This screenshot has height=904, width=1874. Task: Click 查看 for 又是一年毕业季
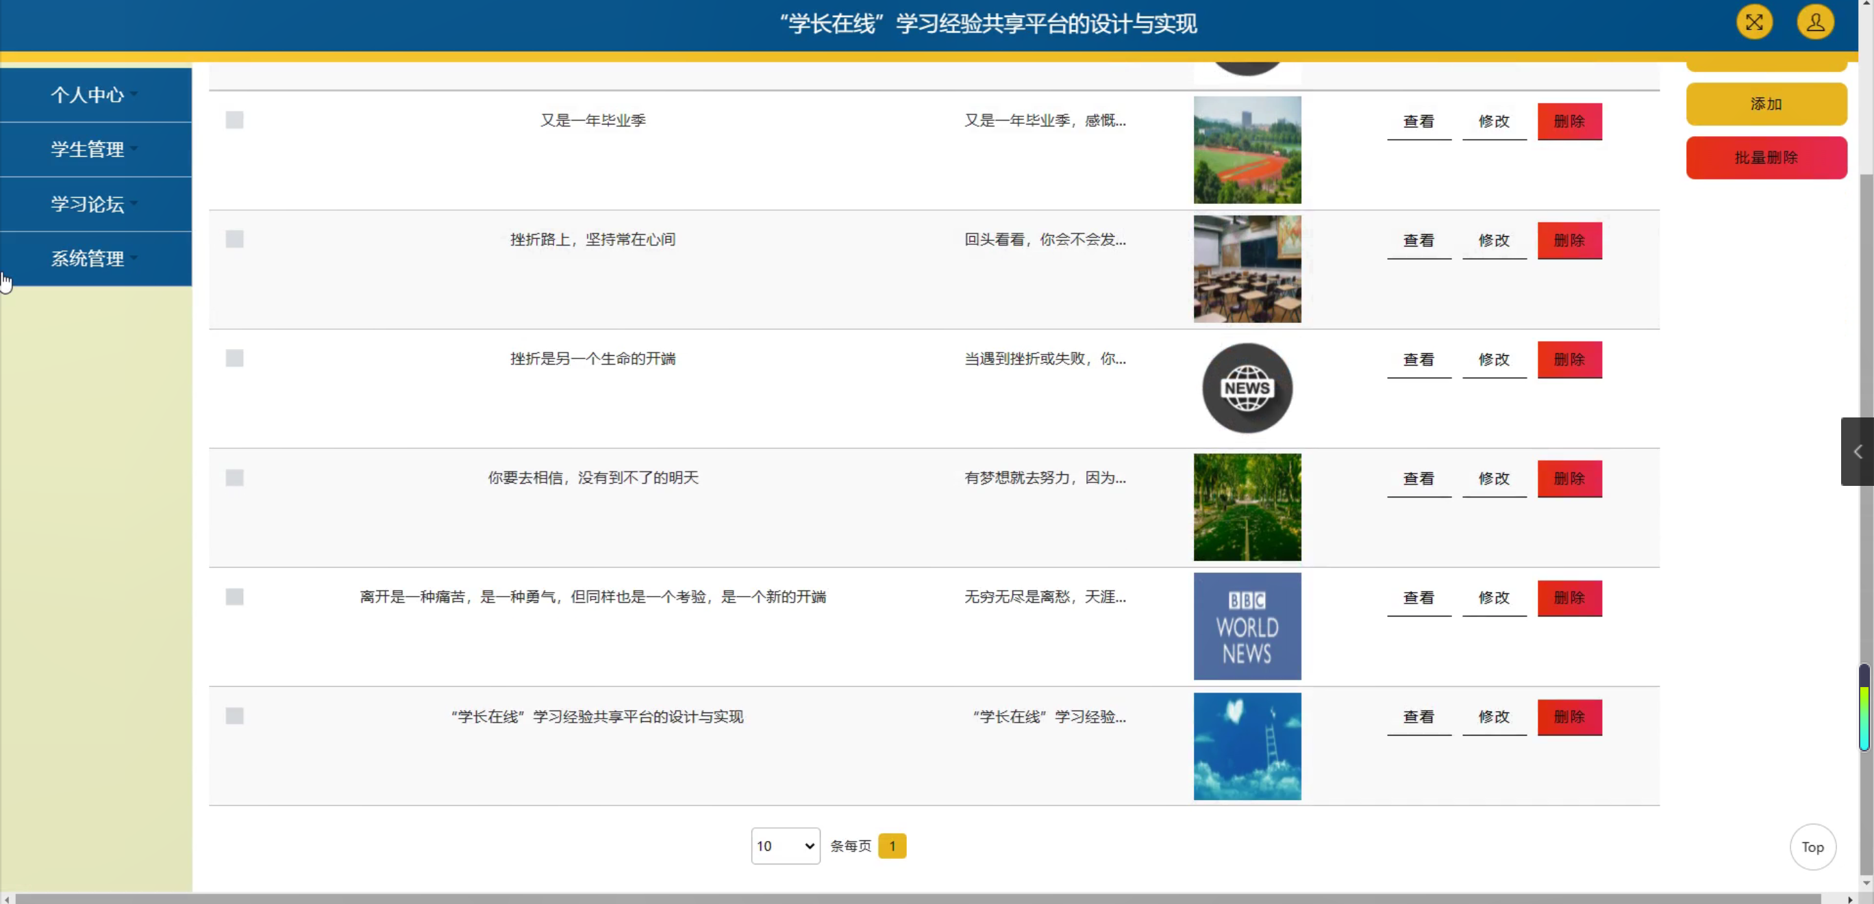[x=1418, y=121]
